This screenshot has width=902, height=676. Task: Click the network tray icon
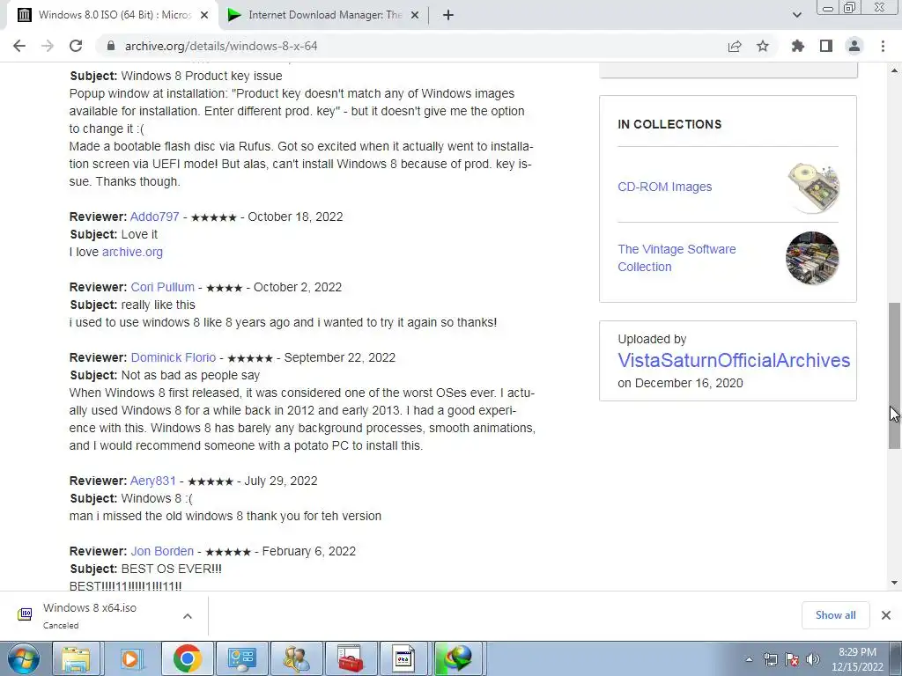[x=770, y=659]
